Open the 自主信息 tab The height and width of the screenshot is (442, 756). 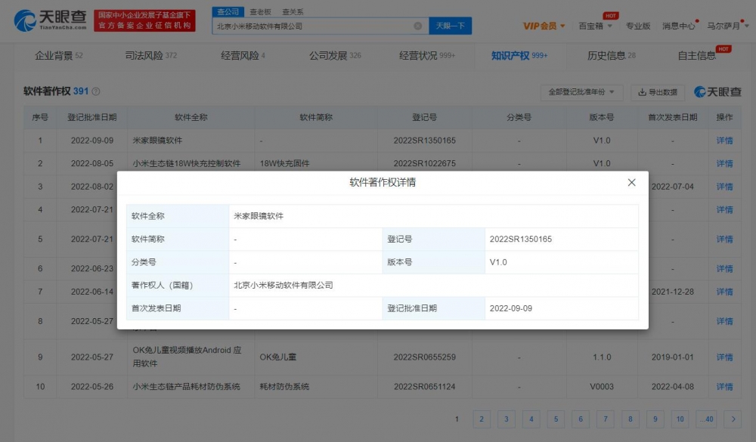click(x=697, y=56)
